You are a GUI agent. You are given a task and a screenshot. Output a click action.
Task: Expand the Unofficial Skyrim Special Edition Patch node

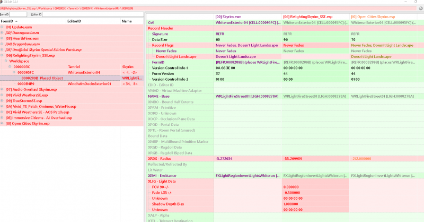click(x=2, y=50)
